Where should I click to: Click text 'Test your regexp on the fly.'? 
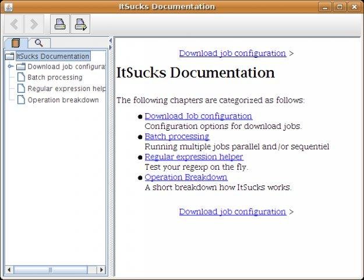196,167
